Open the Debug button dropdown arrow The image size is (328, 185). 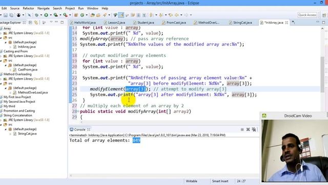pos(41,15)
